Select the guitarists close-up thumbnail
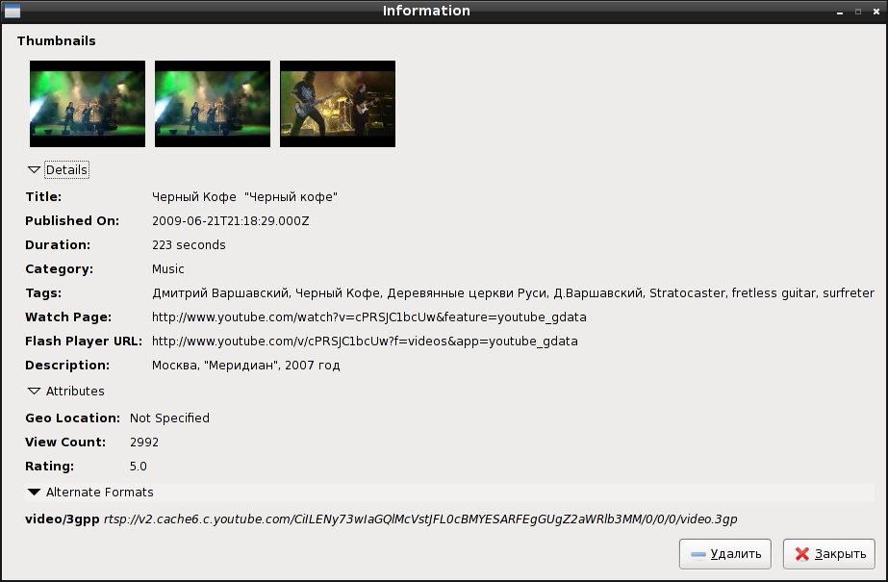The height and width of the screenshot is (582, 888). [338, 104]
